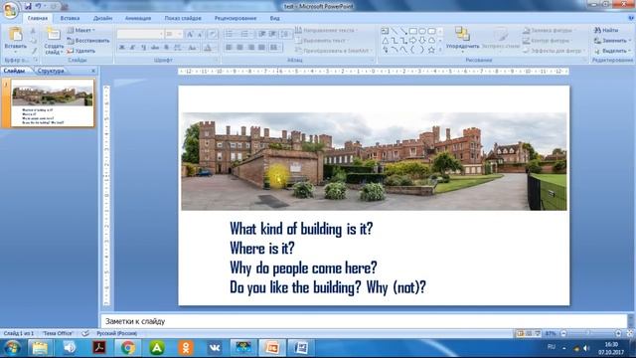Screen dimensions: 636x358
Task: Click Найти (Find) in editing group
Action: 606,31
